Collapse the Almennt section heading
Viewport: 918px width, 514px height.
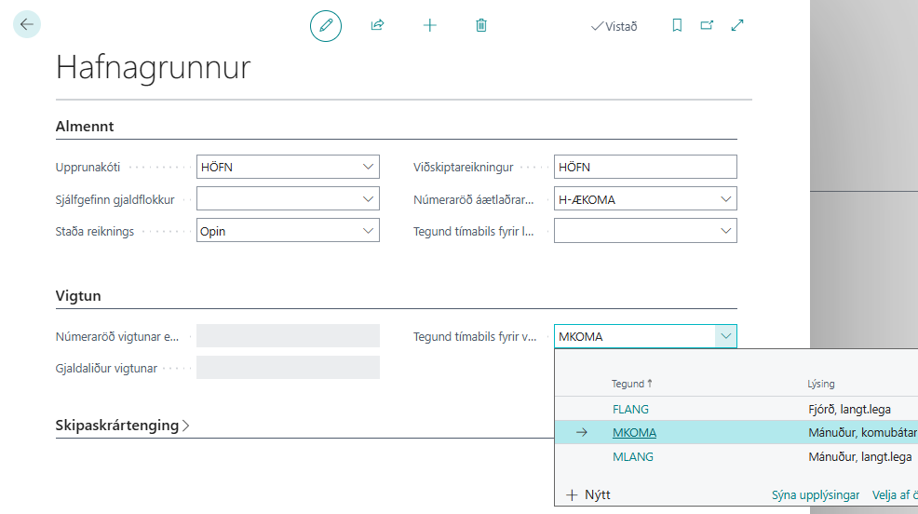click(x=85, y=127)
